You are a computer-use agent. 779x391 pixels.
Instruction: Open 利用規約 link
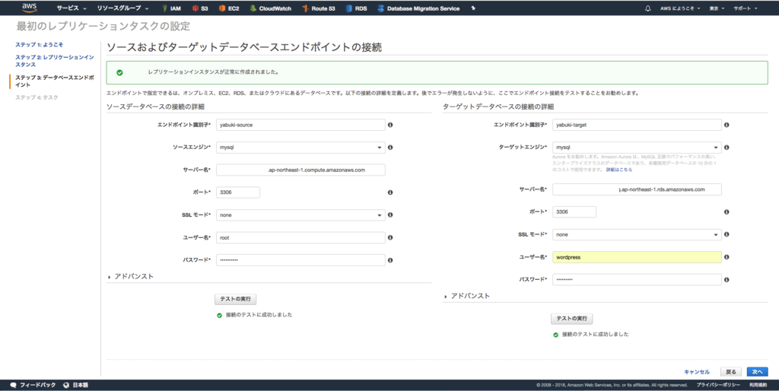coord(758,385)
